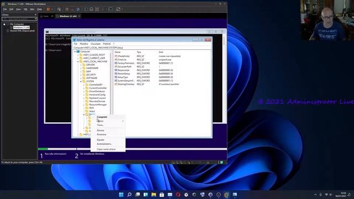Select the CmdLine registry value
Screen dimensions: 354x199
pyautogui.click(x=122, y=60)
